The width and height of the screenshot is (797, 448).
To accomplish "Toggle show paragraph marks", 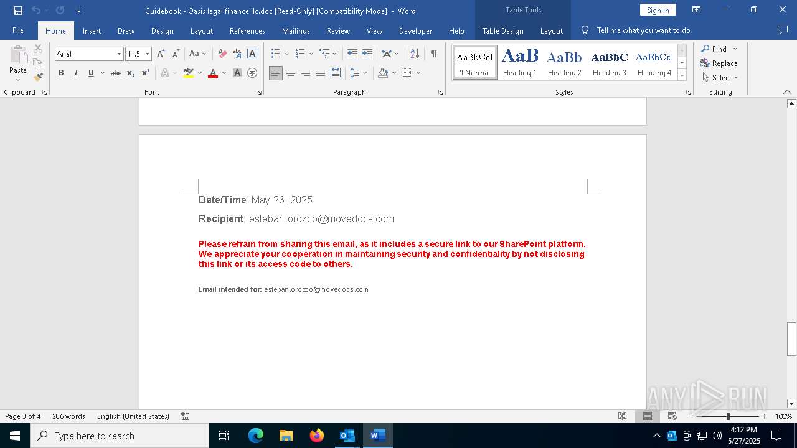I will (434, 54).
